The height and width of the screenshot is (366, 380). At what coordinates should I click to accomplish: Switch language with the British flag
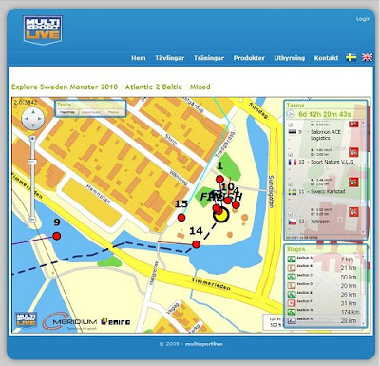367,57
